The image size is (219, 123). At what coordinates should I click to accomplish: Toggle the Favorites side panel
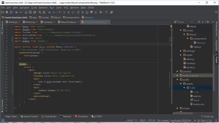[2, 106]
